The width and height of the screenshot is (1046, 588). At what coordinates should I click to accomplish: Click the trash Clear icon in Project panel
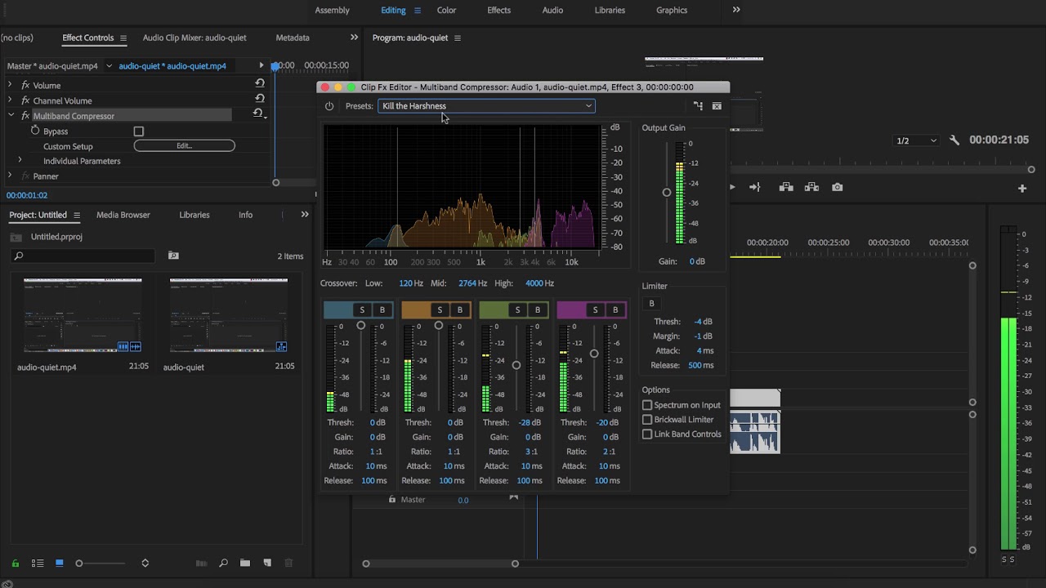click(x=288, y=563)
